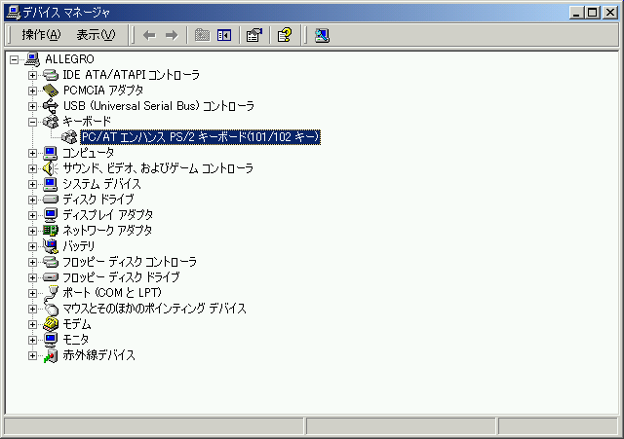624x439 pixels.
Task: Click the mouse pointing device icon
Action: [51, 309]
